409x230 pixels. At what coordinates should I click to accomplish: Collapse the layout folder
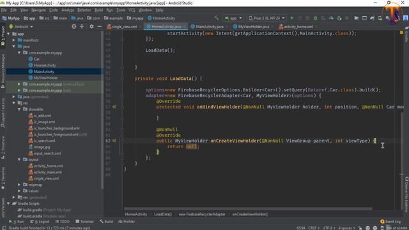[x=19, y=159]
